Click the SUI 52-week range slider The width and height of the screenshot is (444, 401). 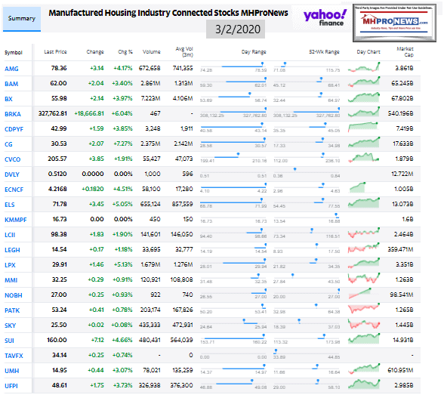(x=307, y=338)
